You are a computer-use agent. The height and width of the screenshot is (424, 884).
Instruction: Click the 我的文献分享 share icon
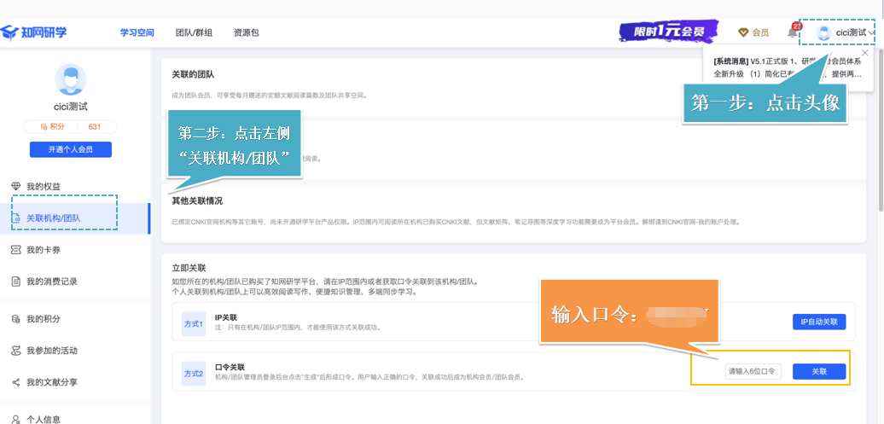(15, 382)
